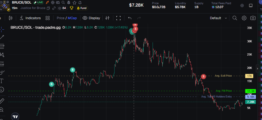This screenshot has width=262, height=120.
Task: Click the $7.28K market cap value
Action: point(136,5)
